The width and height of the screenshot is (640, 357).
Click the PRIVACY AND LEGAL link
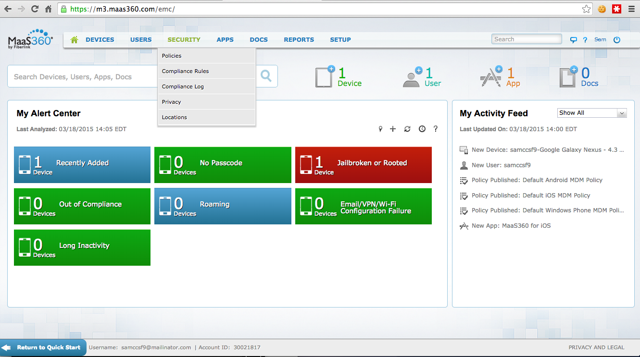pyautogui.click(x=596, y=347)
